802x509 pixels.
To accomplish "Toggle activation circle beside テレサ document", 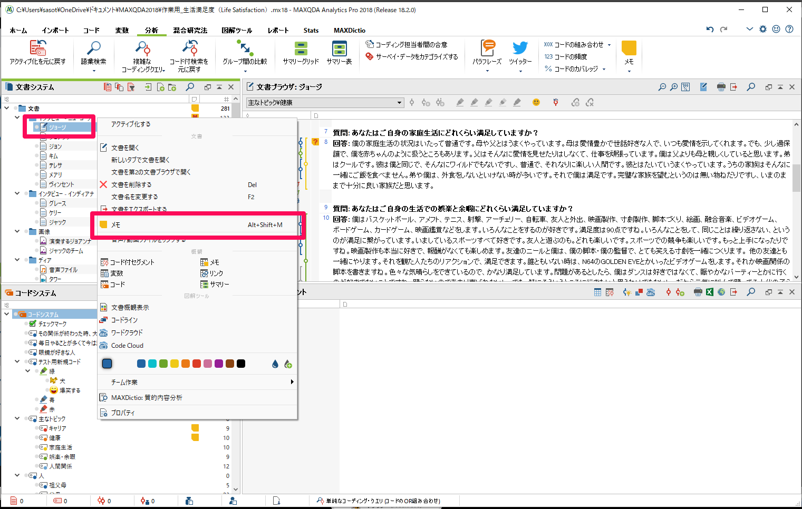I will tap(36, 165).
